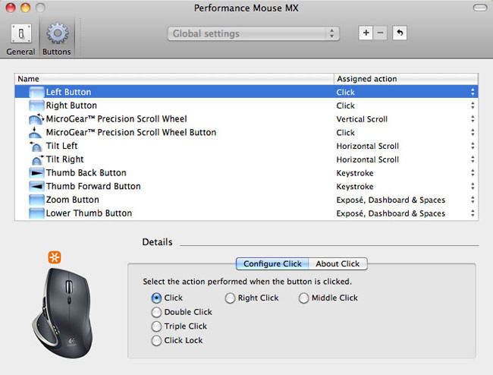Click the Zoom Button row icon
This screenshot has width=493, height=375.
pyautogui.click(x=36, y=200)
